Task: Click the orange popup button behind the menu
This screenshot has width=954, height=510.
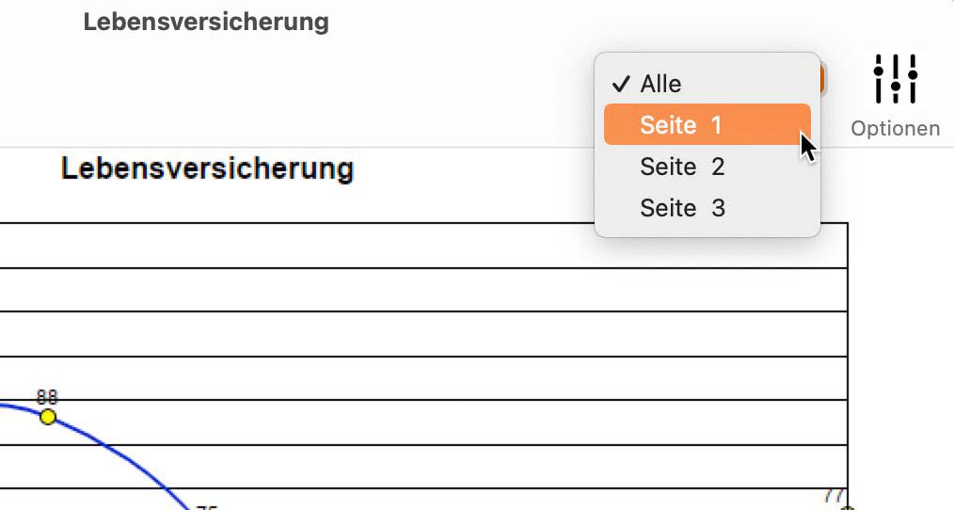Action: point(822,79)
